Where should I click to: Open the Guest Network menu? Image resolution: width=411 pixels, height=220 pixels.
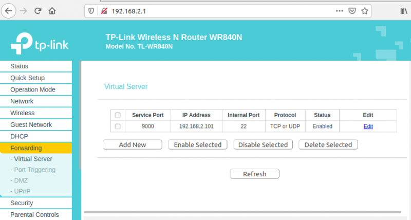click(36, 125)
